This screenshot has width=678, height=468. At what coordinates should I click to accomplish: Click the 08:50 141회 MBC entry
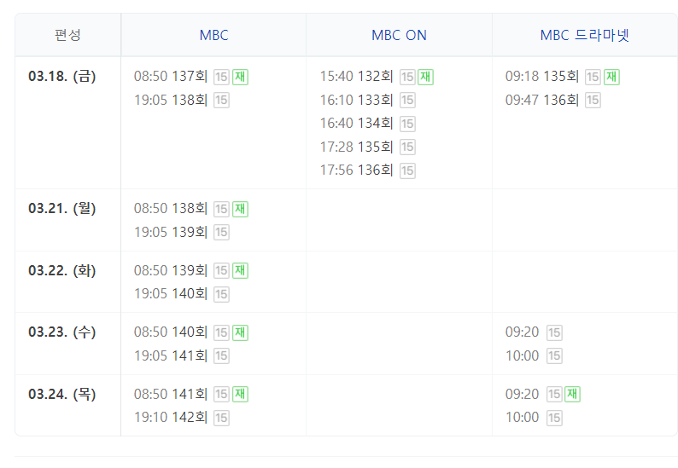pos(171,394)
